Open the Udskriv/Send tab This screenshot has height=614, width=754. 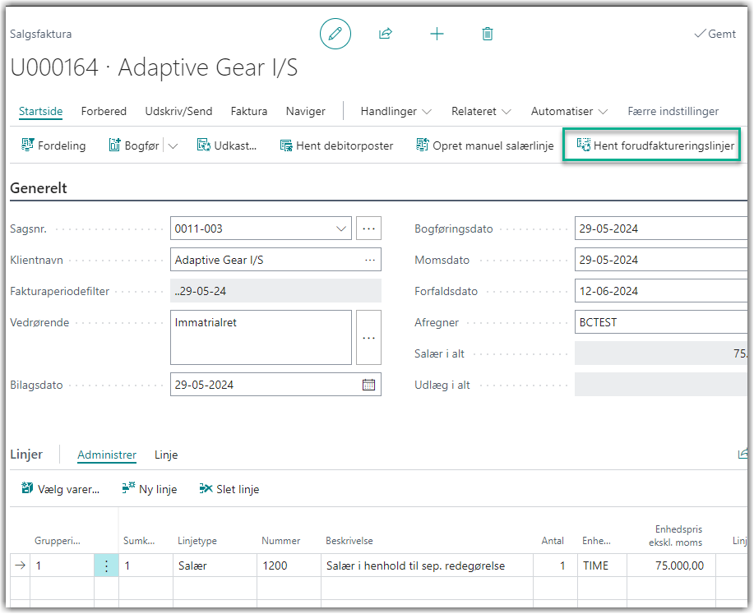pos(179,111)
